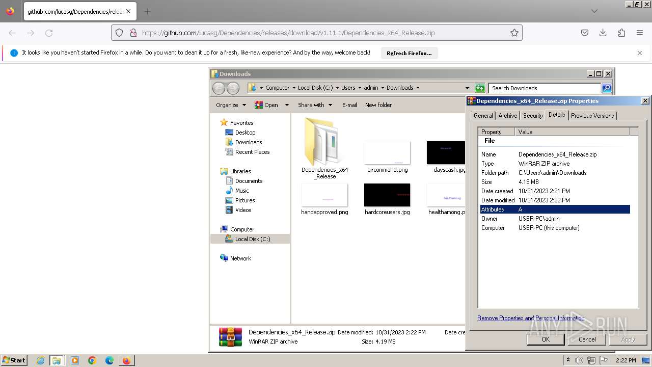Click the Refresh Firefox button
The height and width of the screenshot is (367, 652).
click(x=409, y=53)
